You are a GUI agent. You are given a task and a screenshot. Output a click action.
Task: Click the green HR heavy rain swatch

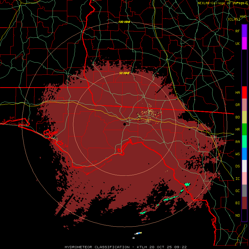pyautogui.click(x=244, y=129)
